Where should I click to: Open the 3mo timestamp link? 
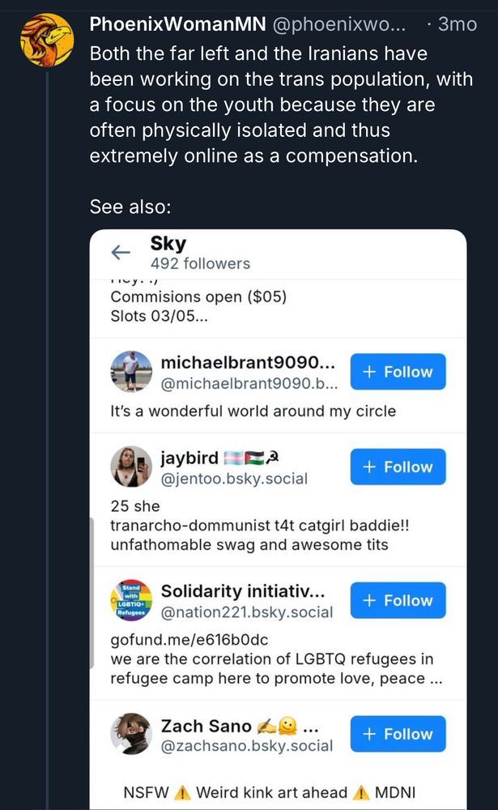tap(457, 24)
